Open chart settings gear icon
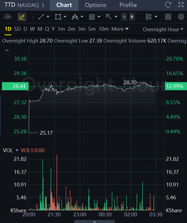The image size is (187, 223). [x=181, y=17]
